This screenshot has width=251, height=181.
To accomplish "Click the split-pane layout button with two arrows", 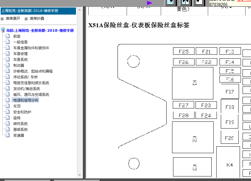I will [x=186, y=3].
